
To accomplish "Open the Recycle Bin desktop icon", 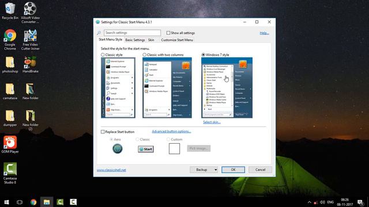I will tap(10, 10).
